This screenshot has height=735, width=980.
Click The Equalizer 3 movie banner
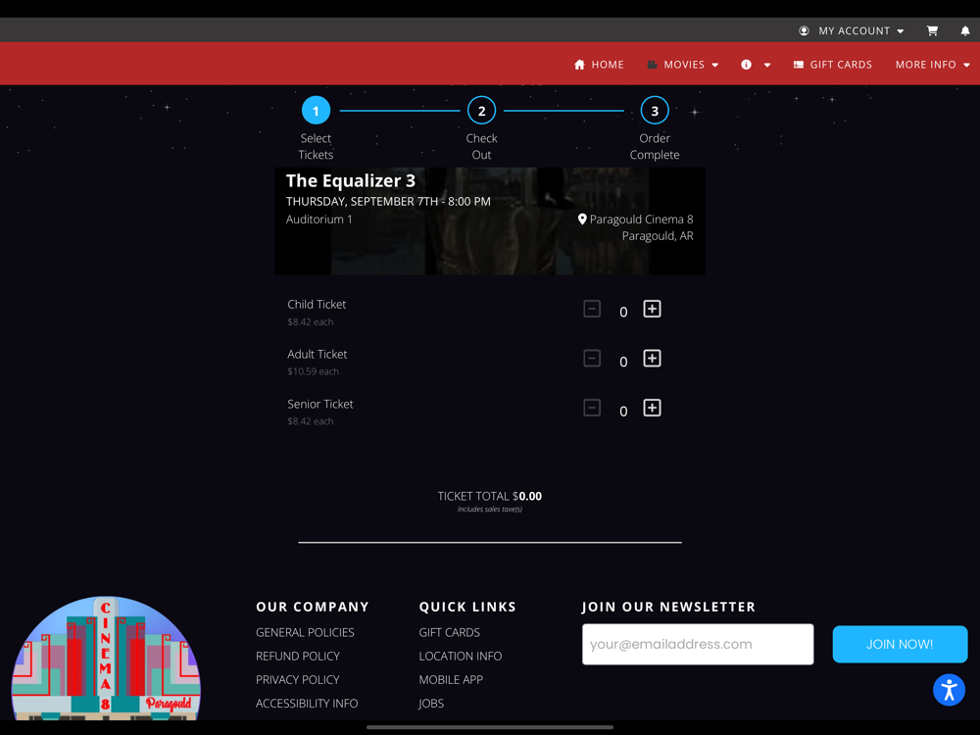coord(490,221)
